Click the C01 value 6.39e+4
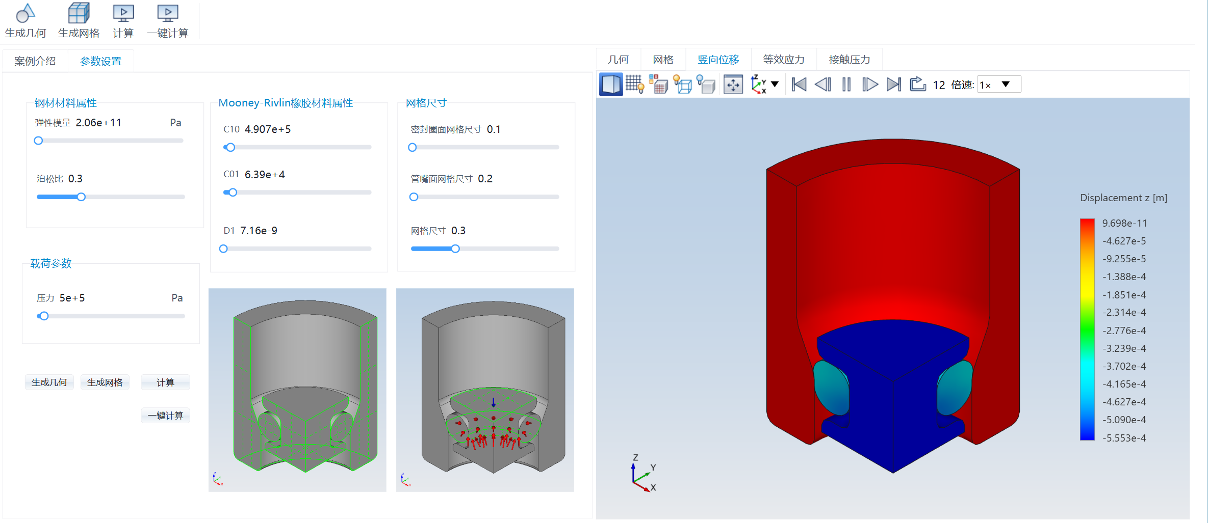Viewport: 1208px width, 523px height. pyautogui.click(x=265, y=175)
